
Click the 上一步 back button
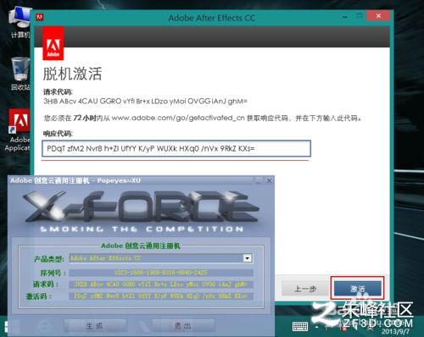pyautogui.click(x=305, y=289)
